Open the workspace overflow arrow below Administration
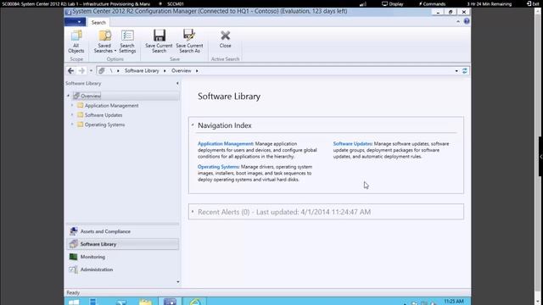This screenshot has width=543, height=305. coord(178,282)
